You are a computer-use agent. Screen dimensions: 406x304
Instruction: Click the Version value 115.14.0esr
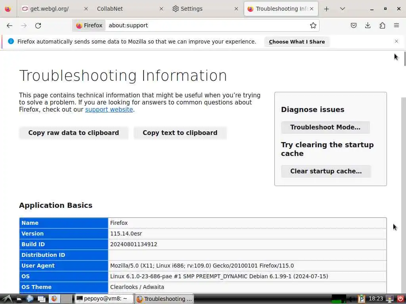click(126, 234)
